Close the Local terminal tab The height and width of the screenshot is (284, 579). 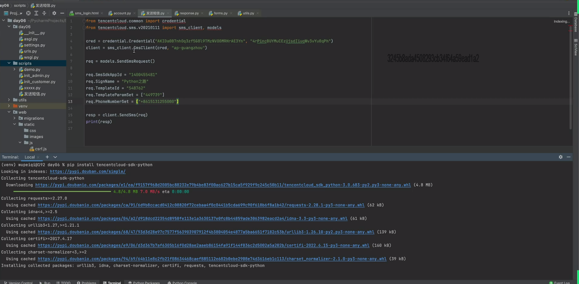click(x=38, y=157)
